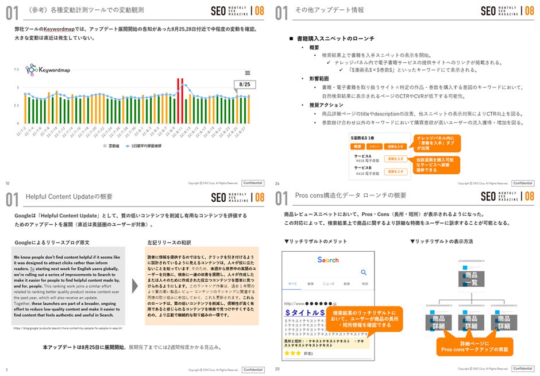Click the Keywordmap logo on the chart
Screen dimensions: 540x376
pos(48,70)
